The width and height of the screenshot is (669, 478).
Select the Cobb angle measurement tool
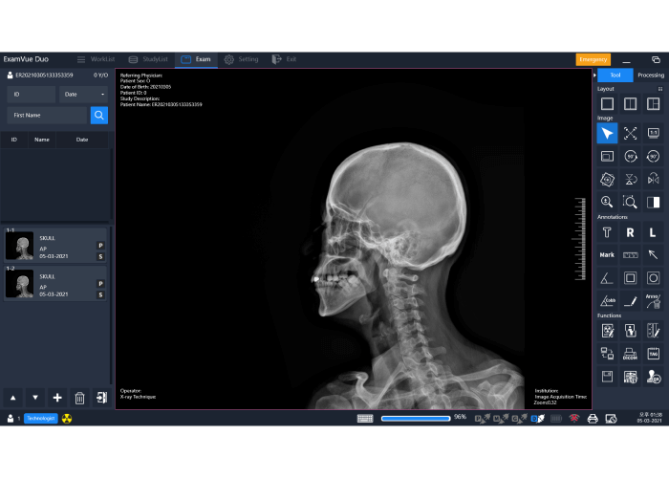(606, 300)
